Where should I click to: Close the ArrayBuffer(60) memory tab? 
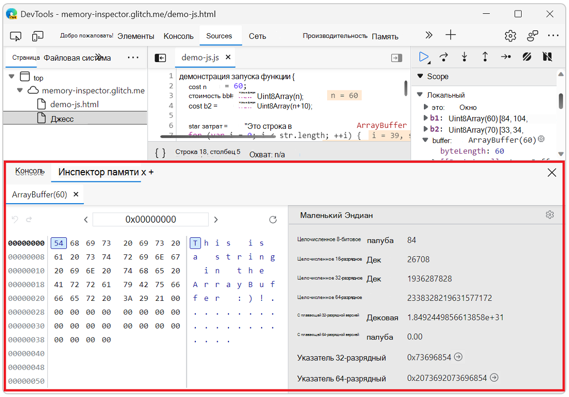pos(76,195)
